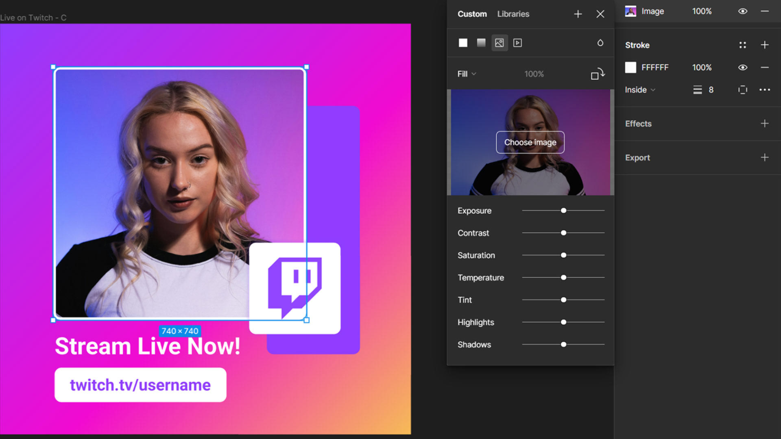Toggle visibility of the FFFFFF stroke
This screenshot has width=781, height=439.
pyautogui.click(x=742, y=67)
